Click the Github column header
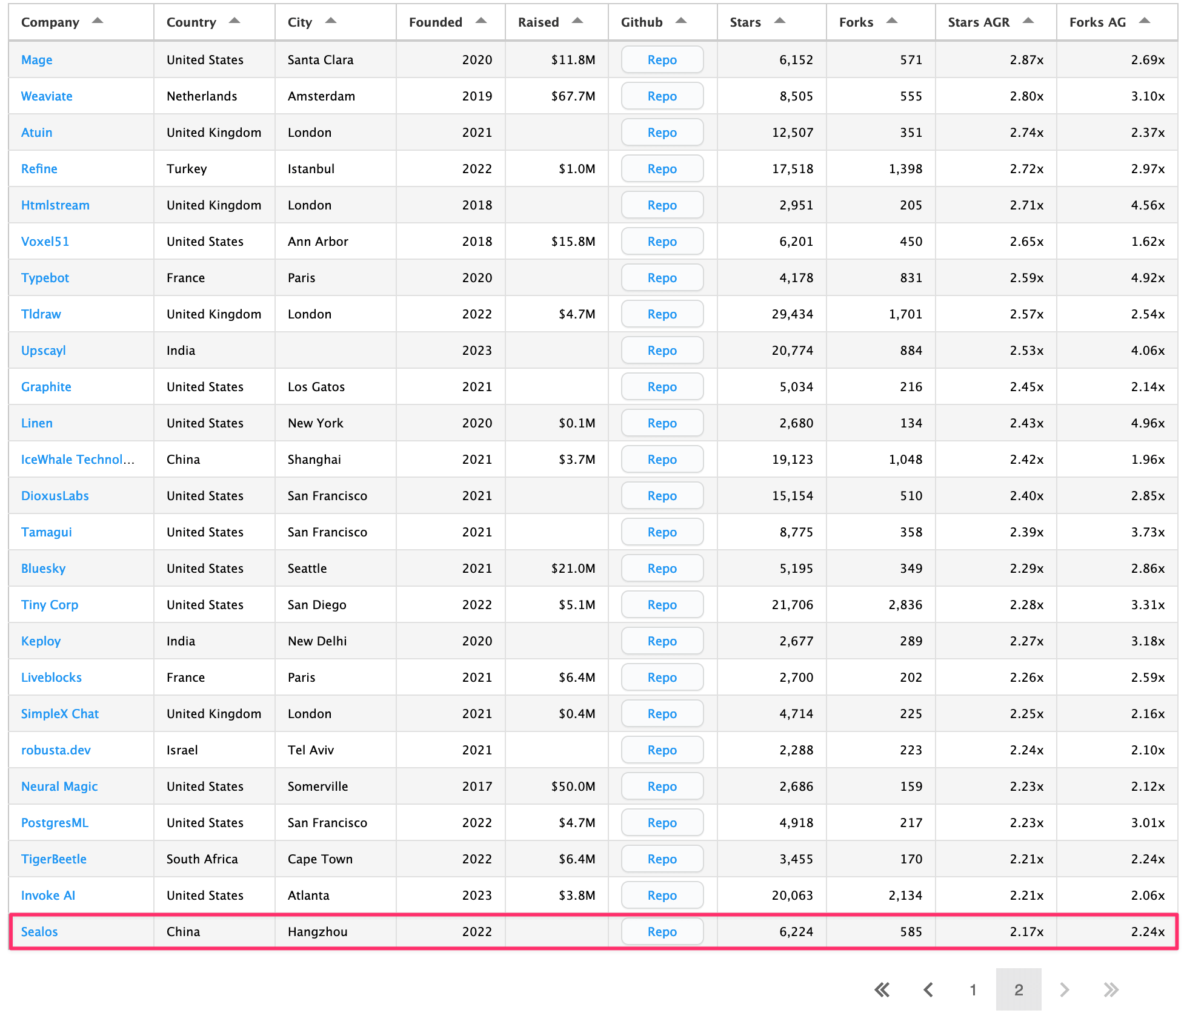The image size is (1184, 1016). pyautogui.click(x=642, y=22)
